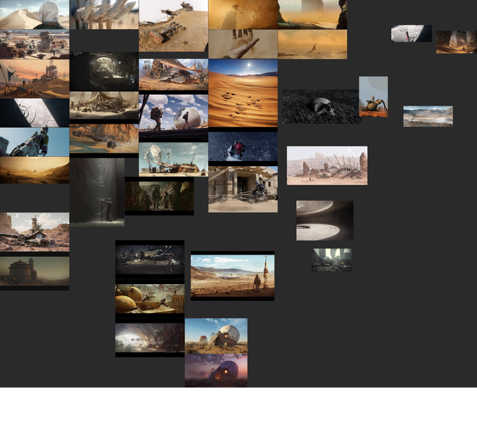477x422 pixels.
Task: Select the giant skeleton ribs desert image
Action: pos(327,165)
